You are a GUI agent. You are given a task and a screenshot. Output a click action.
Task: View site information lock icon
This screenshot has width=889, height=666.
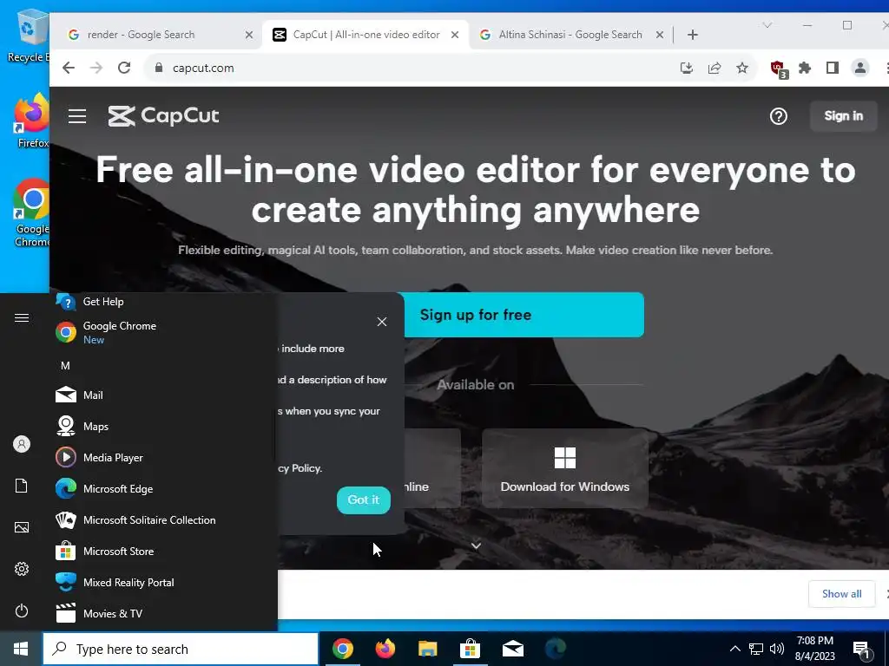(159, 68)
